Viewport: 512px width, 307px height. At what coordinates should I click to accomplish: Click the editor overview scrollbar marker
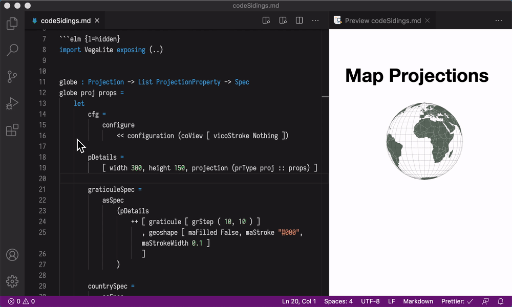tap(325, 97)
